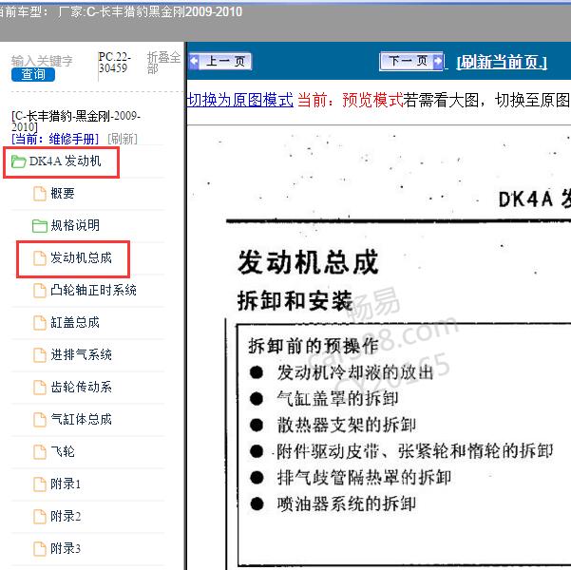The width and height of the screenshot is (571, 570).
Task: Go to next page with 下一页
Action: (x=411, y=61)
